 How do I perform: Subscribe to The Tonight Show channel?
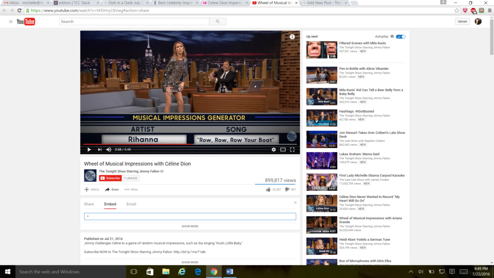pyautogui.click(x=110, y=178)
